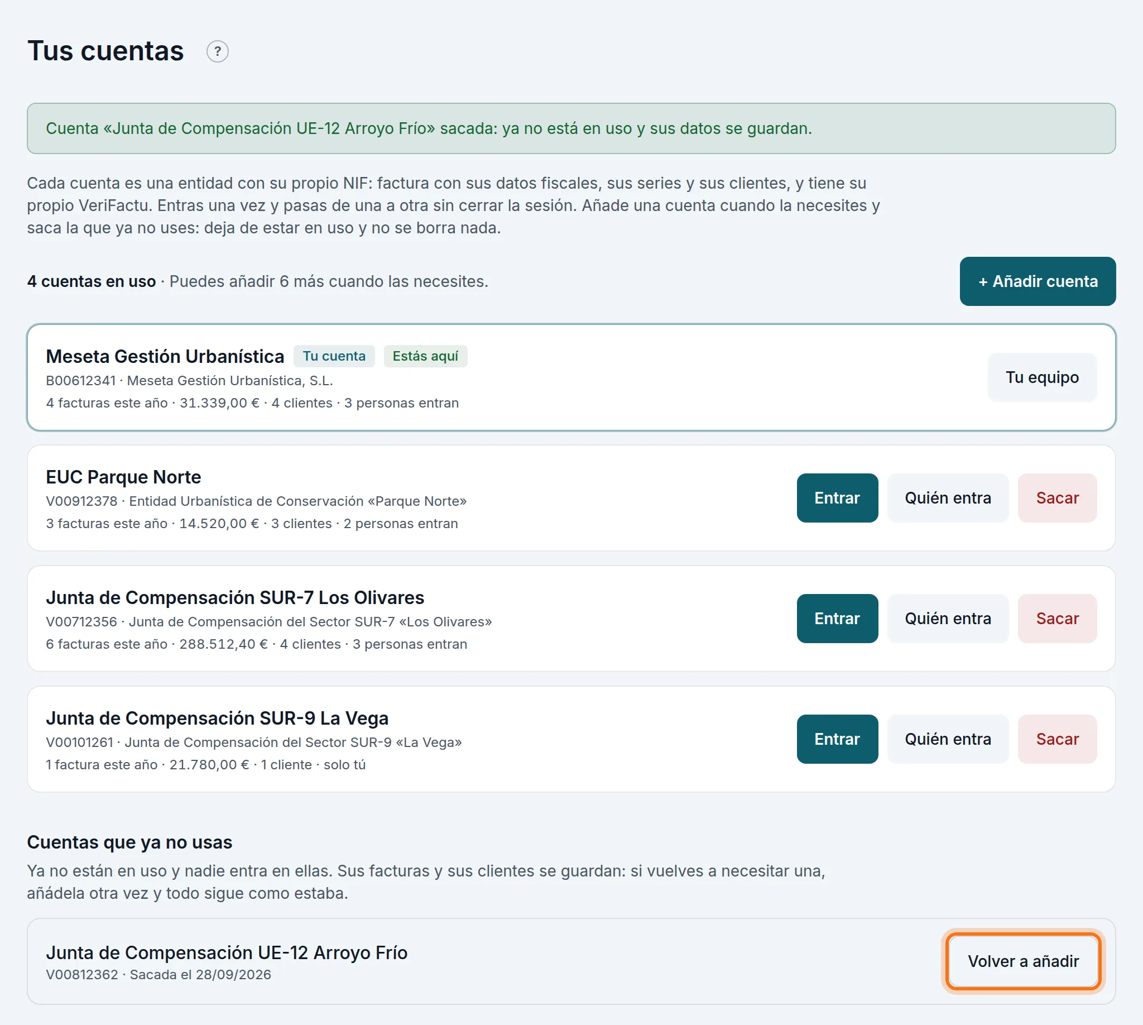The image size is (1143, 1025).
Task: Click the text V00812362 · Sacada el 28/09/2026
Action: click(158, 975)
